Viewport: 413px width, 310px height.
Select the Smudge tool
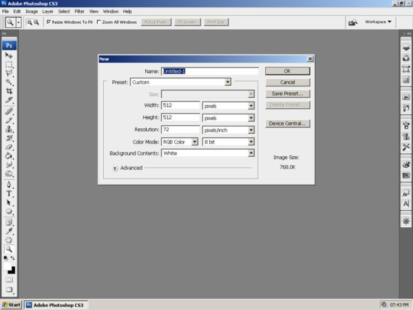(9, 165)
